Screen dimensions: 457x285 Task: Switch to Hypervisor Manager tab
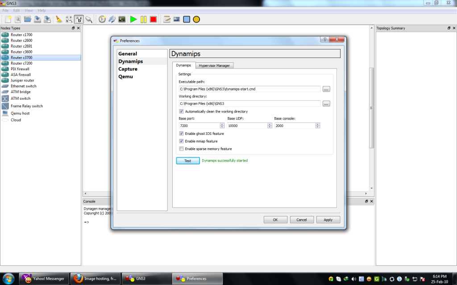214,65
